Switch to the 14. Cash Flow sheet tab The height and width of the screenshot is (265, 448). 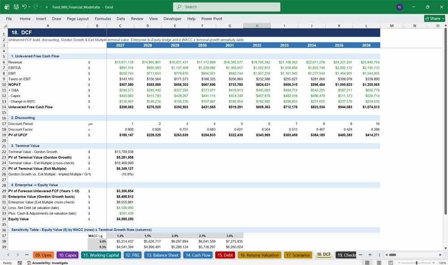(x=198, y=255)
